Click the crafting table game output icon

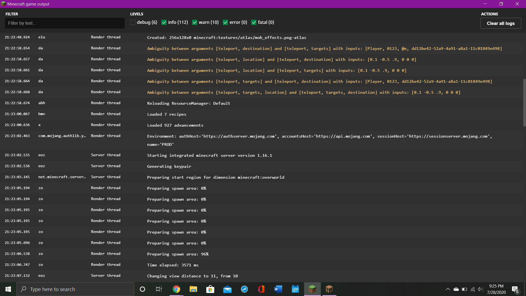pos(329,289)
